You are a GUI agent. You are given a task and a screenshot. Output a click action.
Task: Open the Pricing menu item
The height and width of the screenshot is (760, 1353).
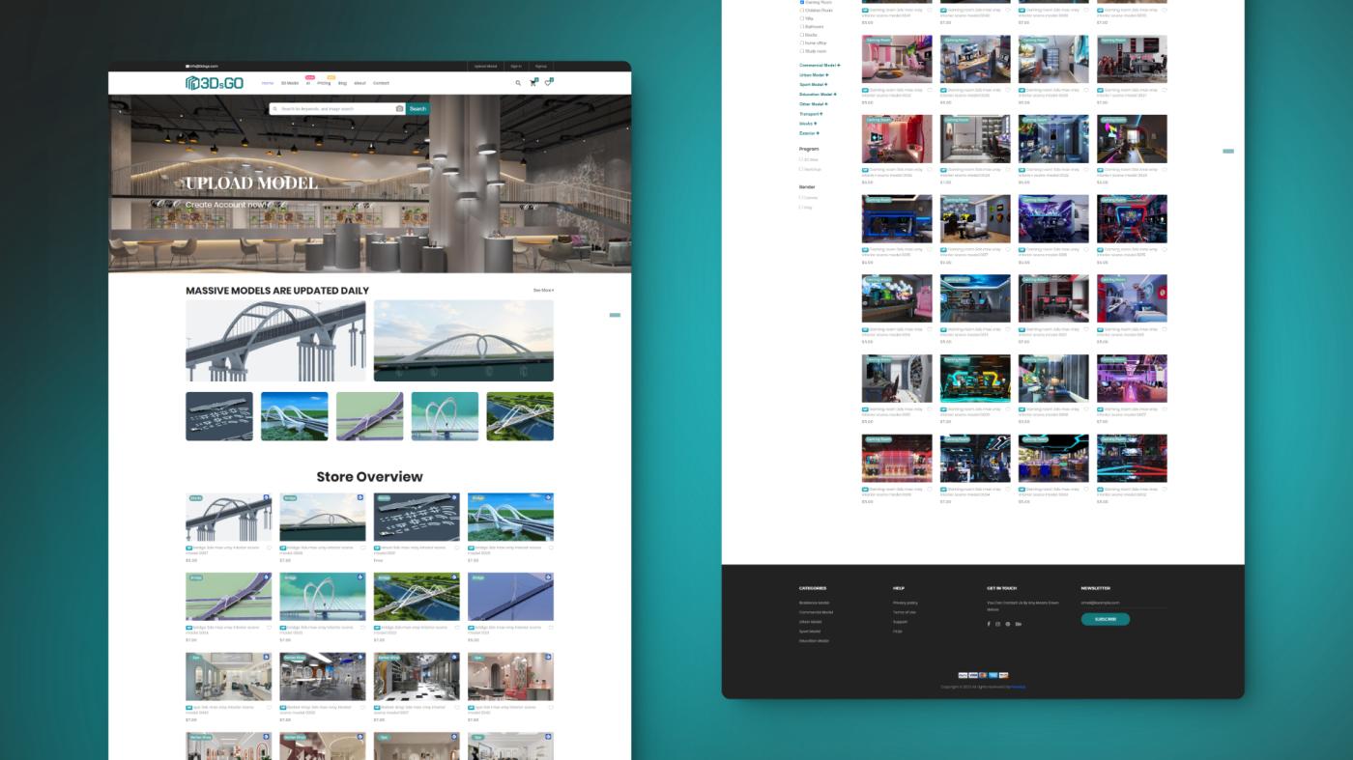pos(324,83)
